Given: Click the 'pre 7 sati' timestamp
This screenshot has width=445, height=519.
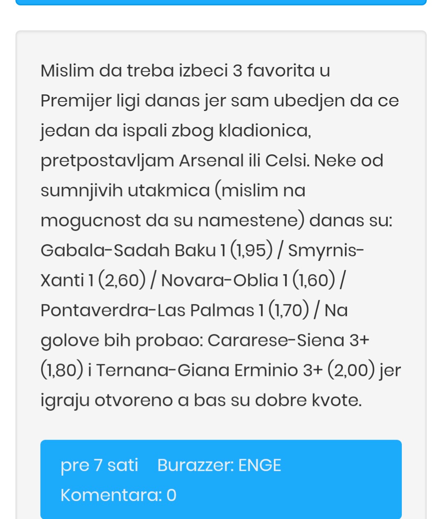Looking at the screenshot, I should click(x=99, y=465).
